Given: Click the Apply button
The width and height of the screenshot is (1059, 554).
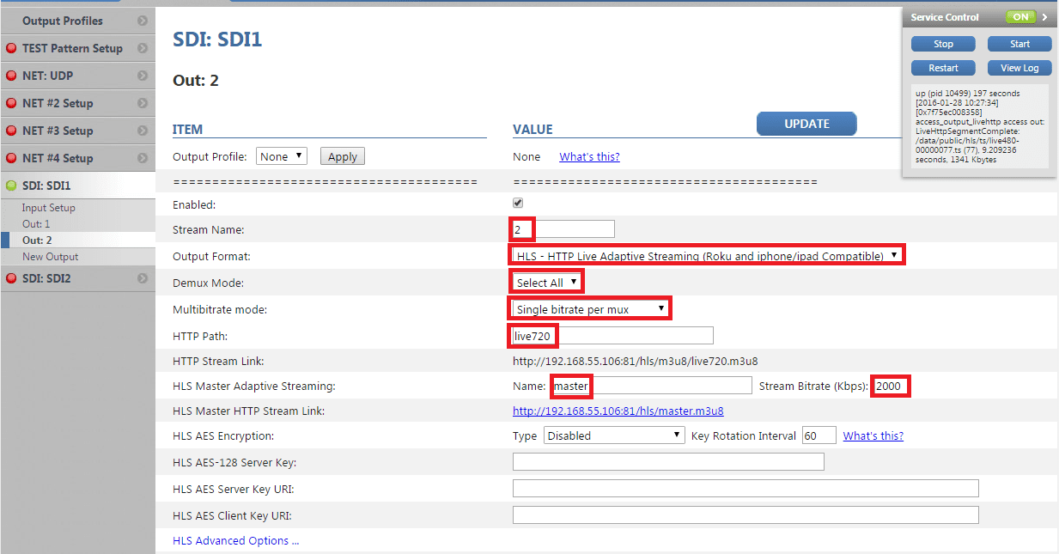Looking at the screenshot, I should coord(343,156).
